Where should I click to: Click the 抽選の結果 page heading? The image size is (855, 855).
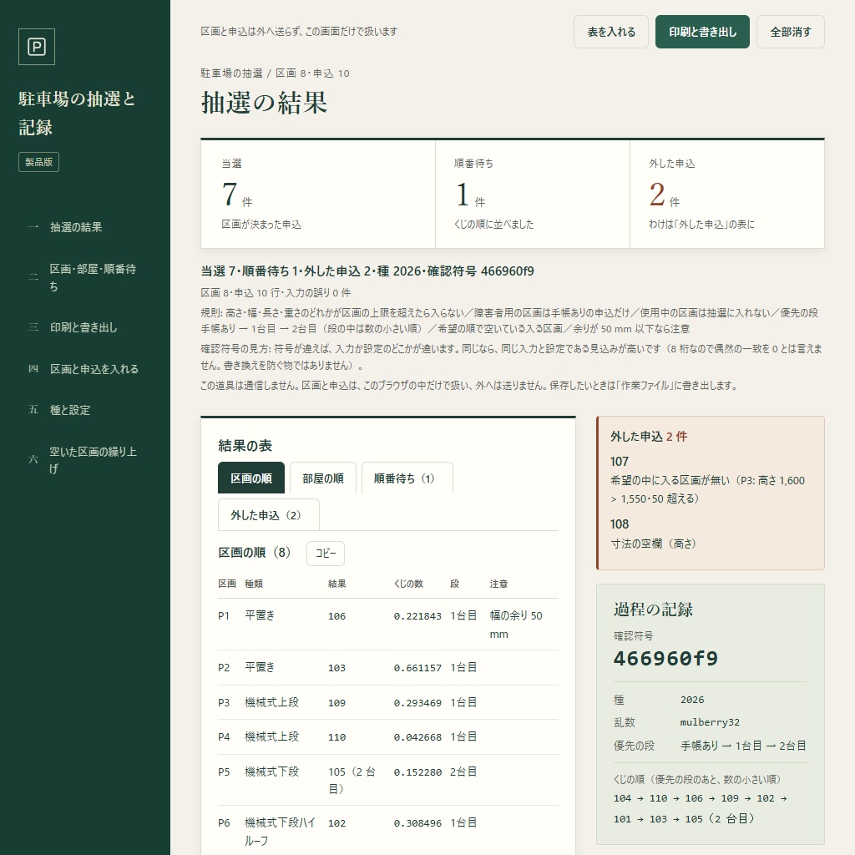click(x=264, y=103)
